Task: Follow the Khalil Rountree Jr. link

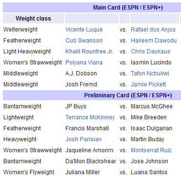Action: (x=89, y=52)
